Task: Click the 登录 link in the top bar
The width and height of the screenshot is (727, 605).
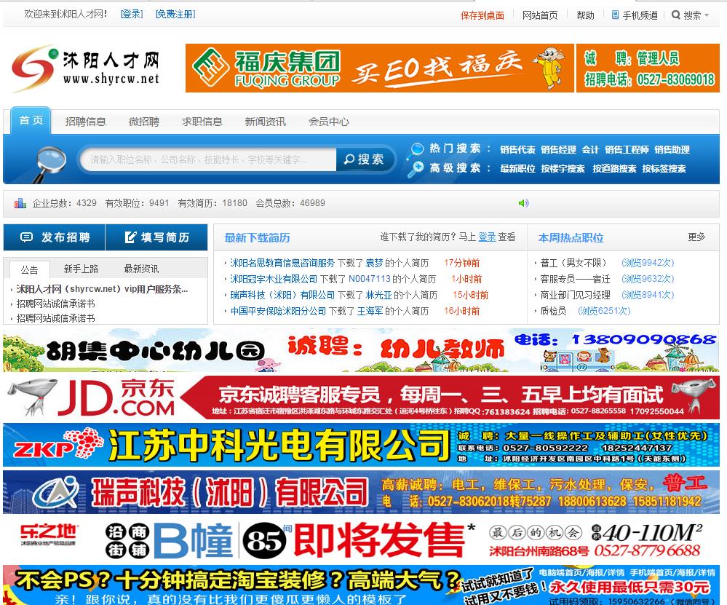Action: tap(132, 15)
